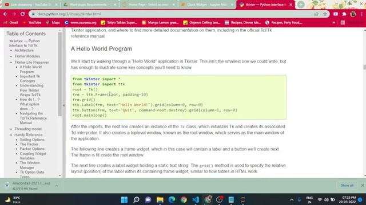Open the Maps bookmark
Image resolution: width=366 pixels, height=205 pixels.
(53, 23)
